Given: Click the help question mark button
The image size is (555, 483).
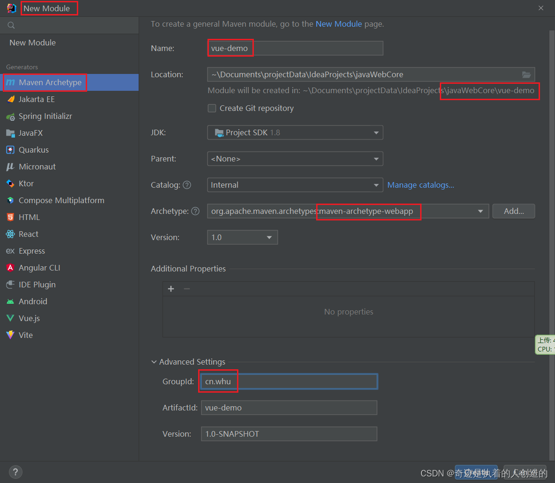Looking at the screenshot, I should pyautogui.click(x=15, y=472).
